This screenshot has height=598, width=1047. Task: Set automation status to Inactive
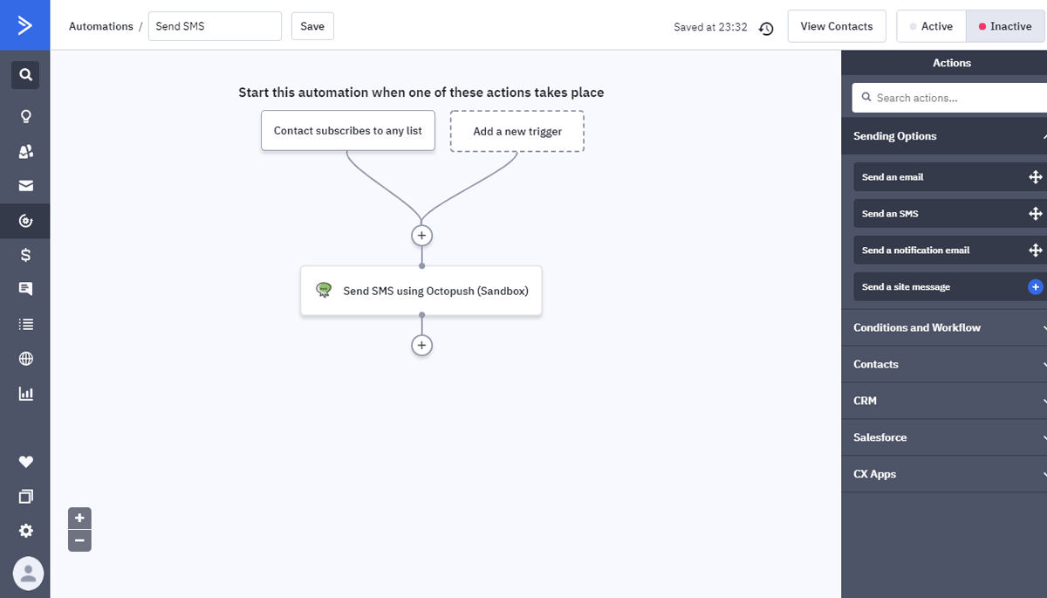[x=1005, y=26]
